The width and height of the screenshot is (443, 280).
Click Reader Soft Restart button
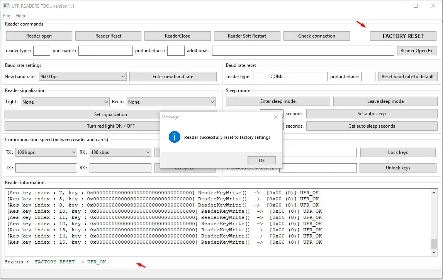[x=247, y=36]
